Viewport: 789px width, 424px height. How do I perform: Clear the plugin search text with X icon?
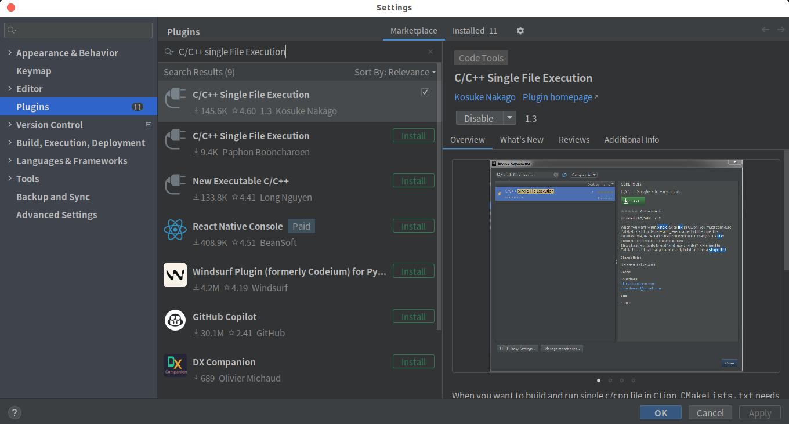click(x=430, y=52)
